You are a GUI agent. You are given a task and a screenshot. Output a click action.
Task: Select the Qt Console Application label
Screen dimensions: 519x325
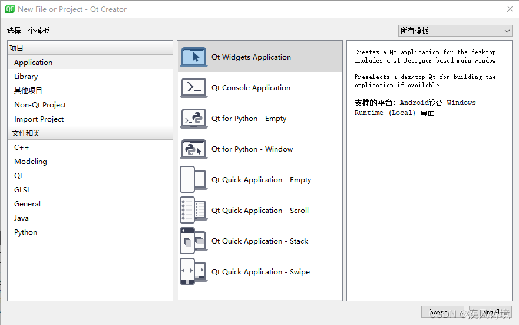point(251,88)
